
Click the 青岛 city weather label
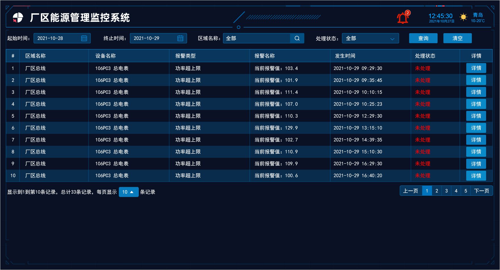click(x=478, y=15)
